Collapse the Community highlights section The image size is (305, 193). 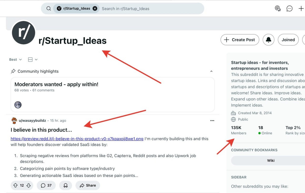(211, 72)
